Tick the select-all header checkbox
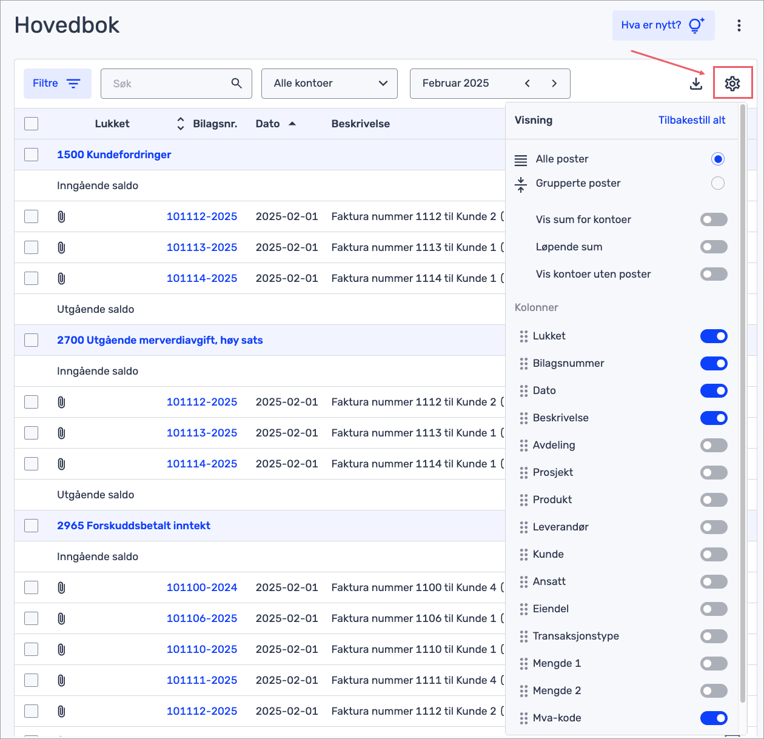 tap(31, 124)
